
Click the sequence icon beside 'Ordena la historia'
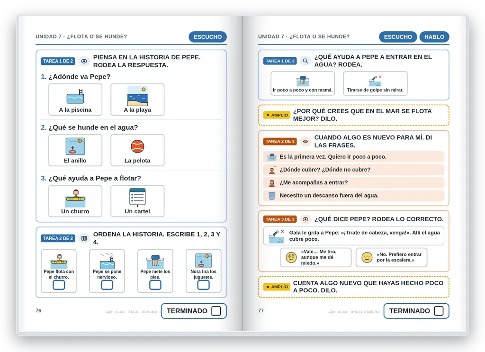coord(84,238)
